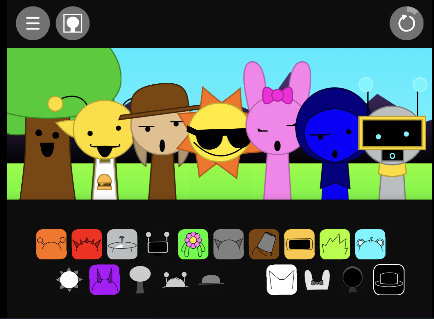
Task: Select the black robot screen sound icon
Action: [x=158, y=244]
